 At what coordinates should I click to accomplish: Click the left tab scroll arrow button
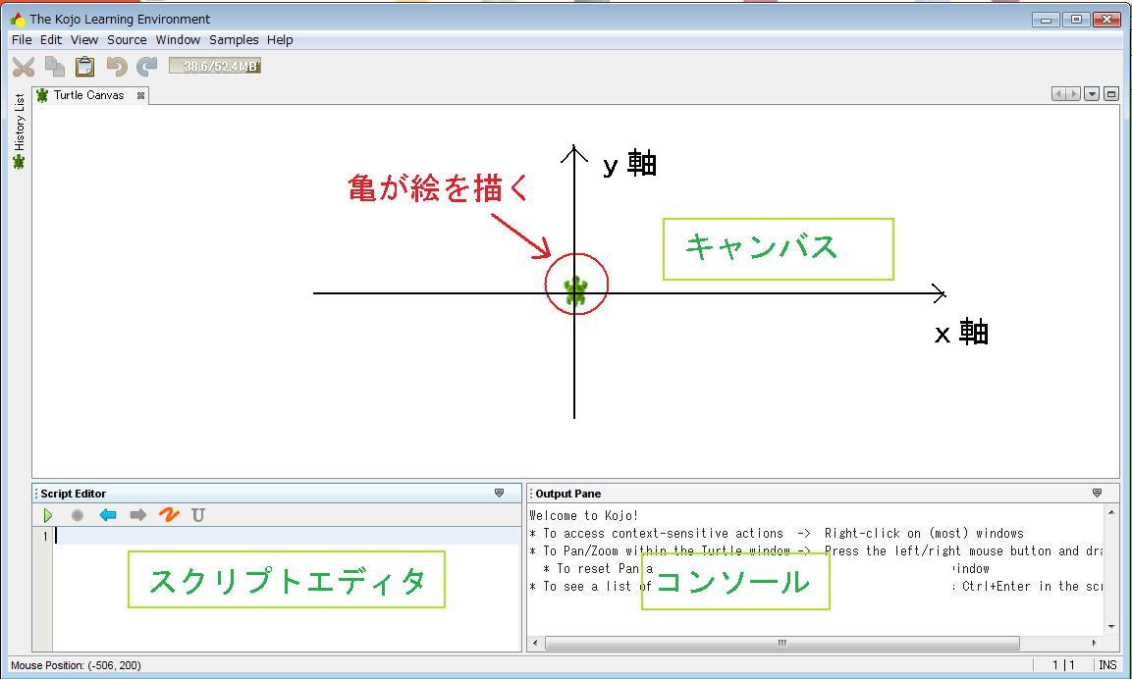[1059, 93]
